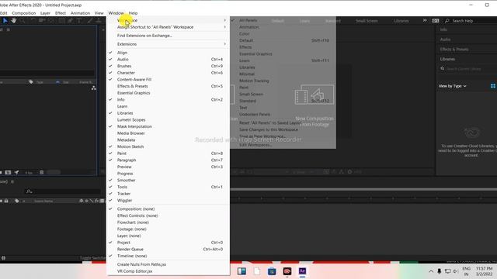
Task: Run Create Nulls From Paths.jsx script
Action: click(168, 264)
